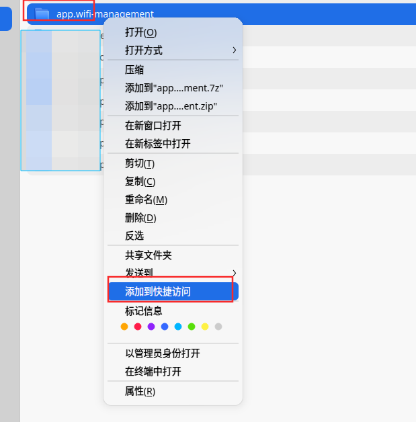Choose 压缩 from context menu
416x422 pixels.
click(173, 70)
